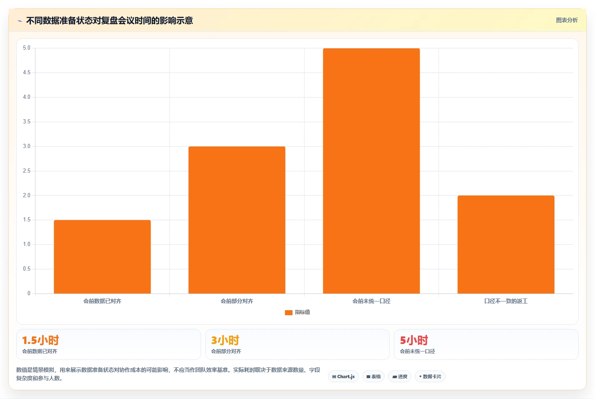Click the y-axis tick value 3.5
Viewport: 595px width, 399px height.
tap(27, 122)
